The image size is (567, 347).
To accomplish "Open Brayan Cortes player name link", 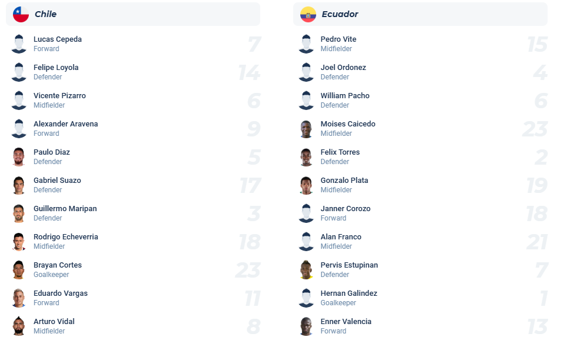I will (x=58, y=265).
